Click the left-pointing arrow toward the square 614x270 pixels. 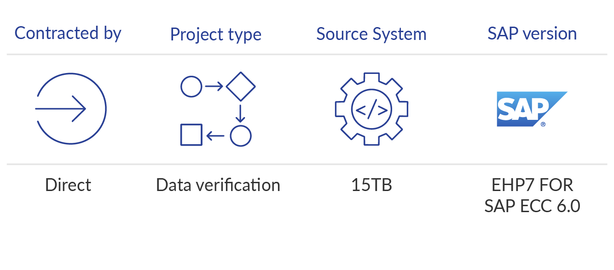[x=215, y=135]
